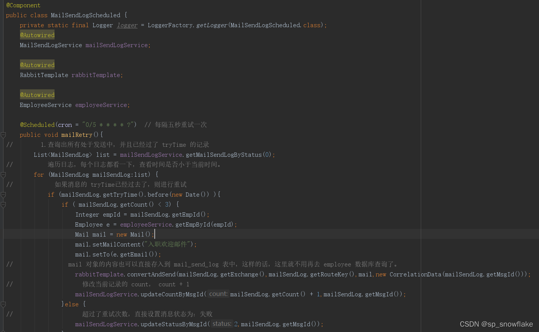Click the cron string "0/5 * * * * ?"
This screenshot has height=332, width=539.
(108, 125)
